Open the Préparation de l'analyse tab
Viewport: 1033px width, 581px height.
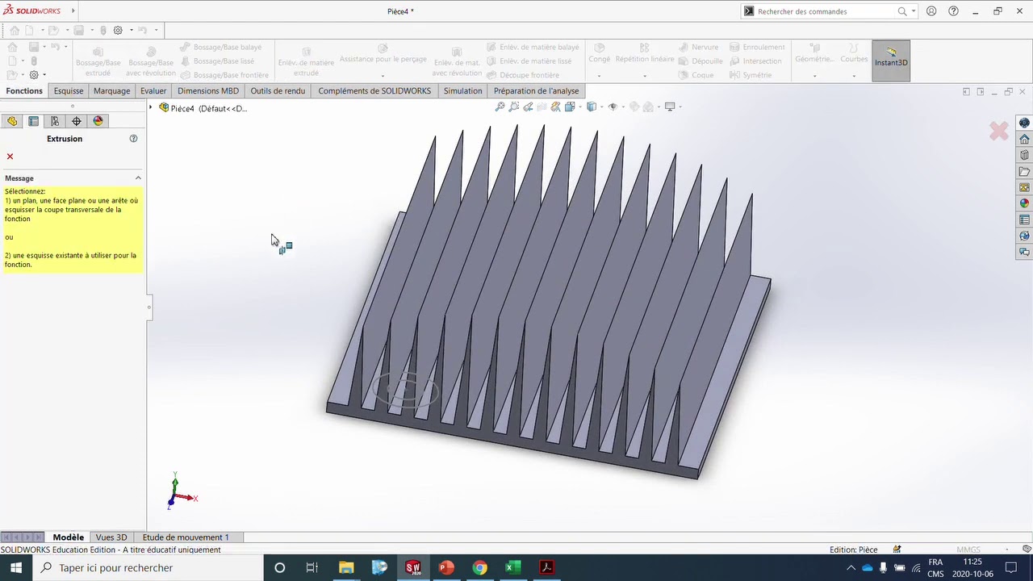pos(536,91)
